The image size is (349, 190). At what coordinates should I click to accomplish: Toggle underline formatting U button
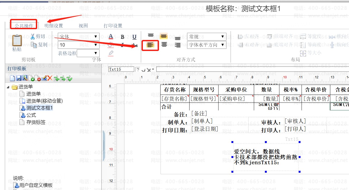[134, 37]
